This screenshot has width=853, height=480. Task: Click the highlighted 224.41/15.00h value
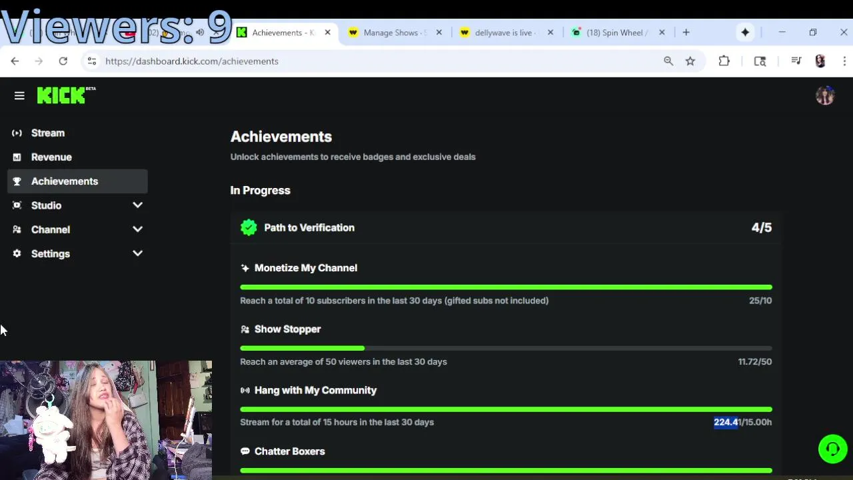[743, 422]
